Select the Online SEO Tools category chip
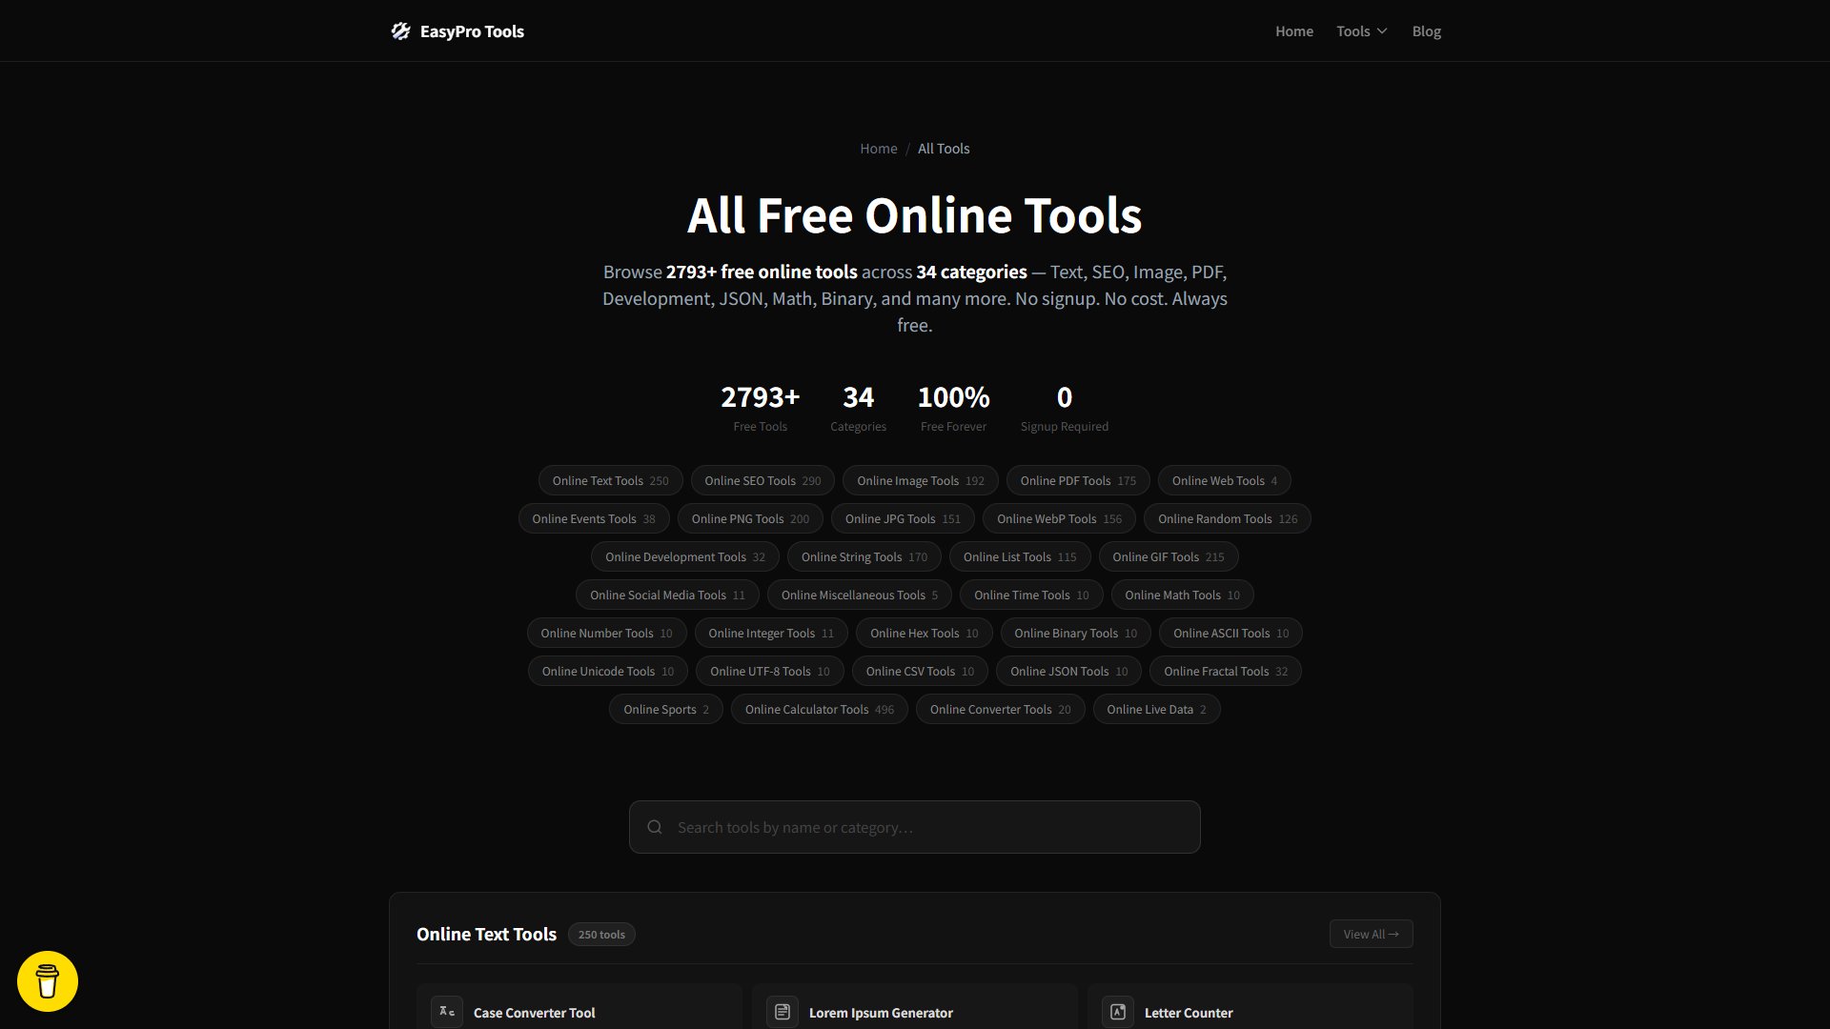The image size is (1830, 1029). [762, 480]
